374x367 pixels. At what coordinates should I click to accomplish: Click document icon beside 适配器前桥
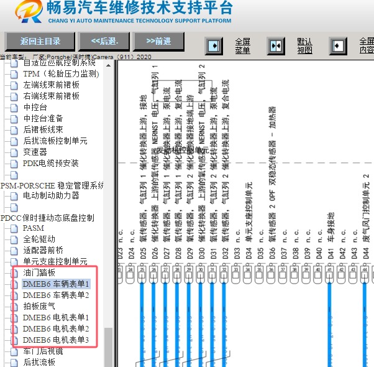point(14,251)
